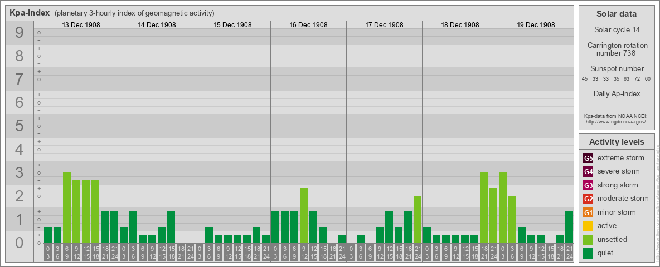This screenshot has height=267, width=660.
Task: Select the 'quiet' legend label
Action: 606,253
